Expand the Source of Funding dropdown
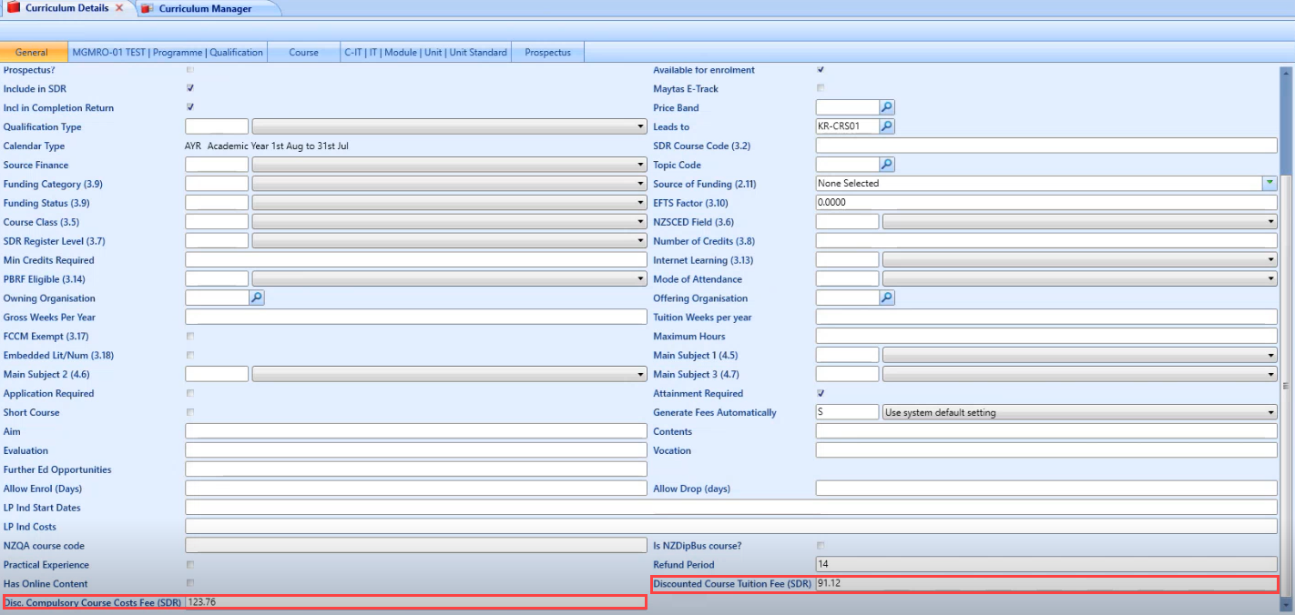The width and height of the screenshot is (1295, 615). coord(1270,183)
